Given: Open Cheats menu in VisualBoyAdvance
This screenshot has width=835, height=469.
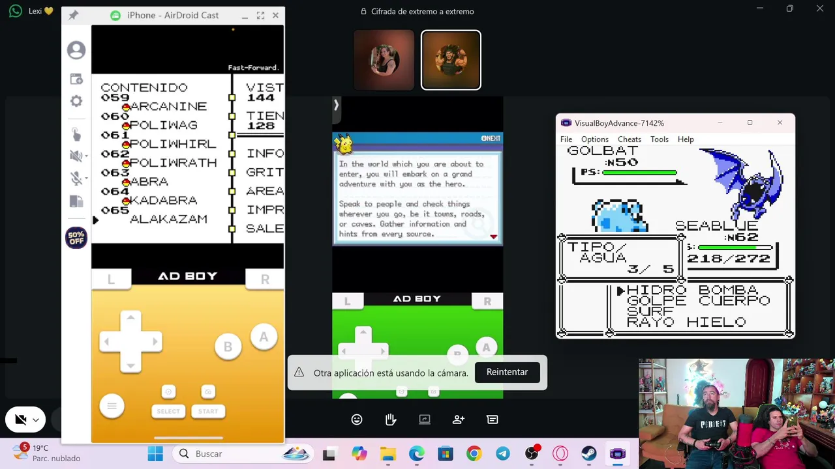Looking at the screenshot, I should (630, 139).
